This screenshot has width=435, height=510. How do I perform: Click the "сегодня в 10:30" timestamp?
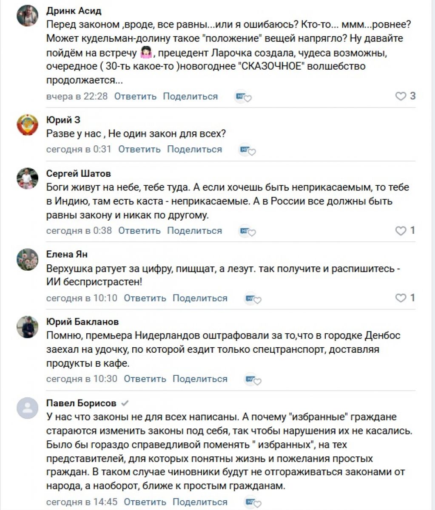(82, 379)
